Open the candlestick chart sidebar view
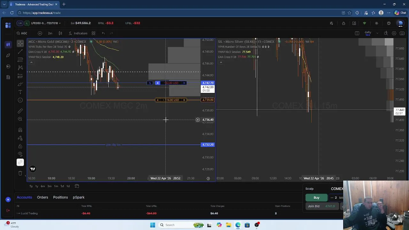 pos(8,44)
